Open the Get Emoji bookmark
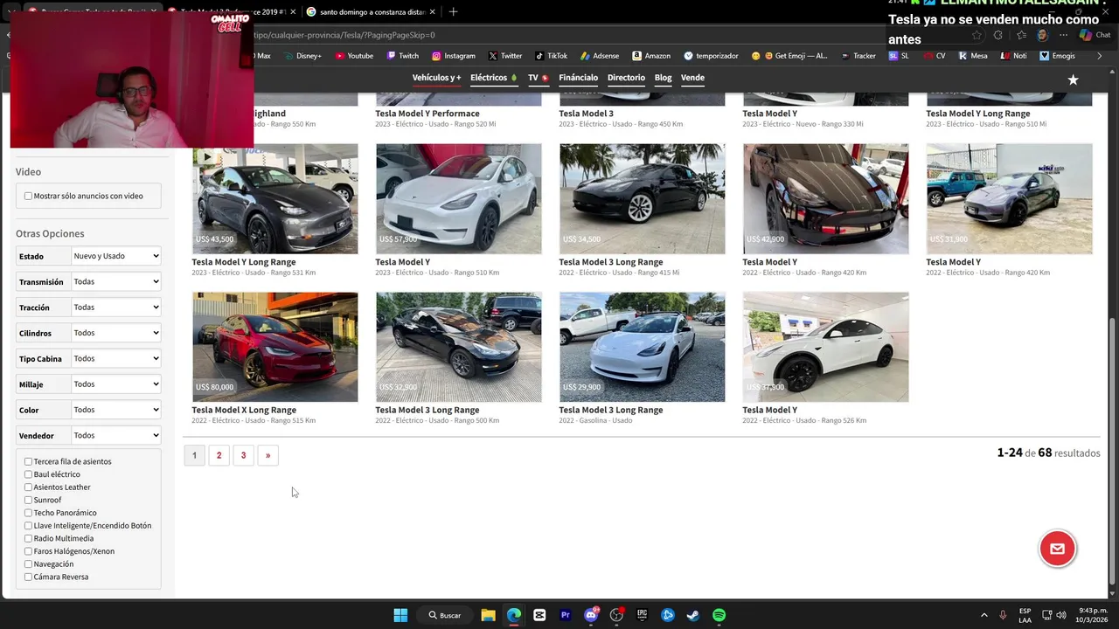Image resolution: width=1119 pixels, height=629 pixels. (x=789, y=56)
